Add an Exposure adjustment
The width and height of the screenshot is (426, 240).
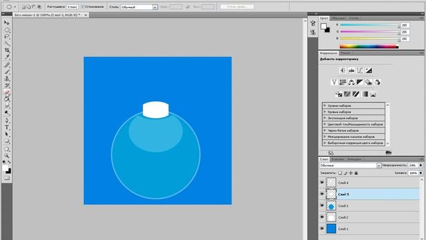(369, 71)
